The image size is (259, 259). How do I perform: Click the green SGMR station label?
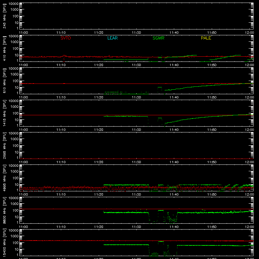pos(158,38)
